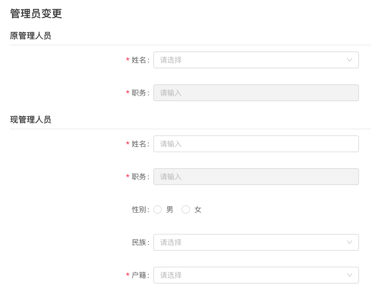The image size is (371, 297).
Task: Click the 性别 field label
Action: pyautogui.click(x=139, y=209)
